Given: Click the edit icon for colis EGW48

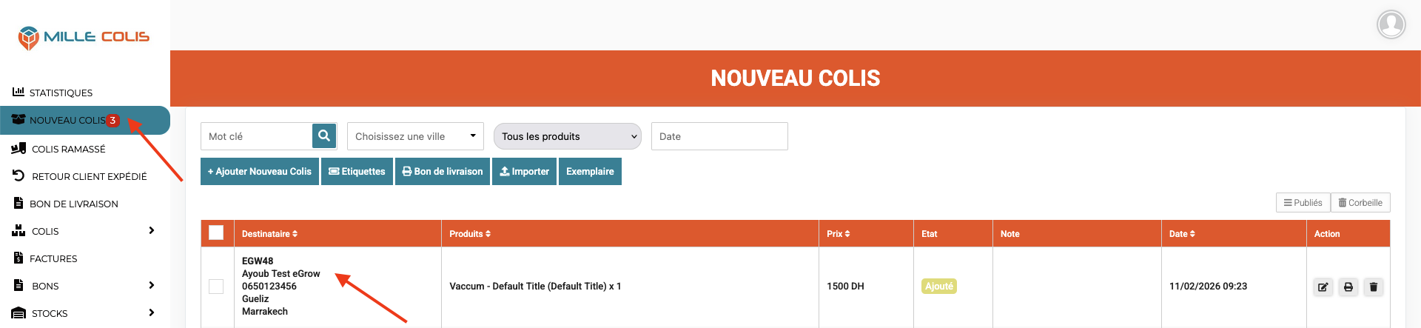Looking at the screenshot, I should click(1323, 287).
